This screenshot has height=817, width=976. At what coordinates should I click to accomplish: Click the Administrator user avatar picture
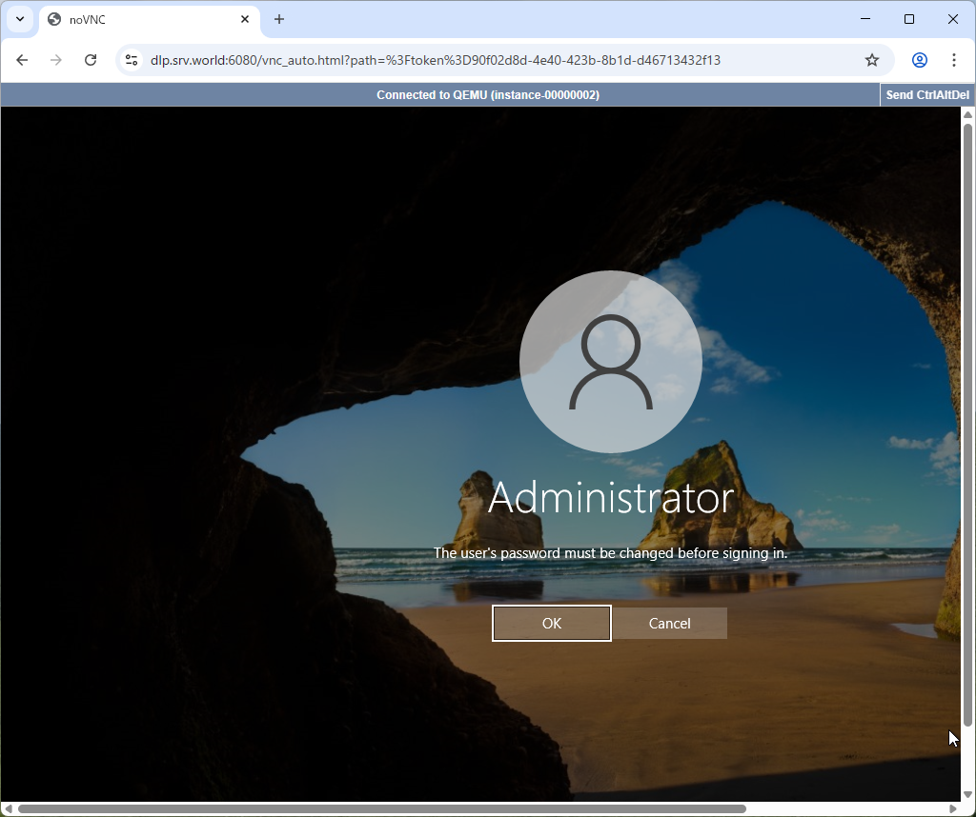pos(611,361)
